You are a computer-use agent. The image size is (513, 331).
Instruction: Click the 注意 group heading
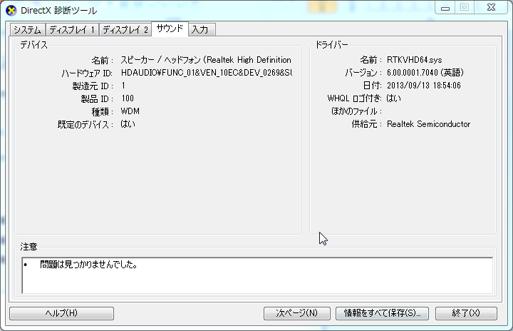coord(28,247)
